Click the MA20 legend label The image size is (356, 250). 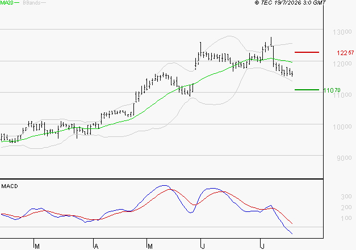tap(7, 3)
